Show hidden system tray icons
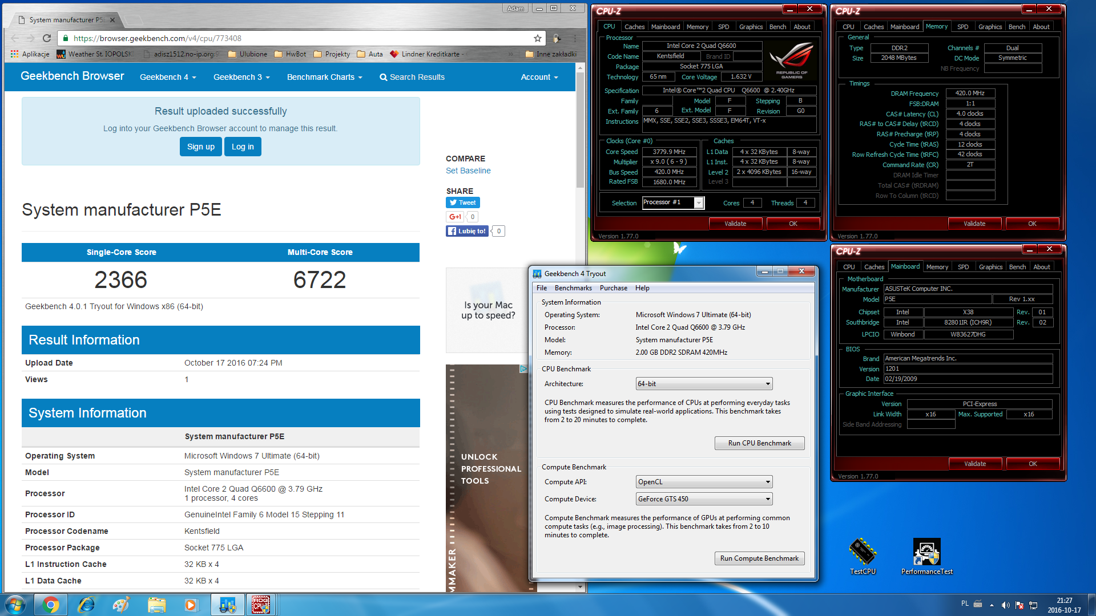This screenshot has width=1096, height=616. point(992,605)
